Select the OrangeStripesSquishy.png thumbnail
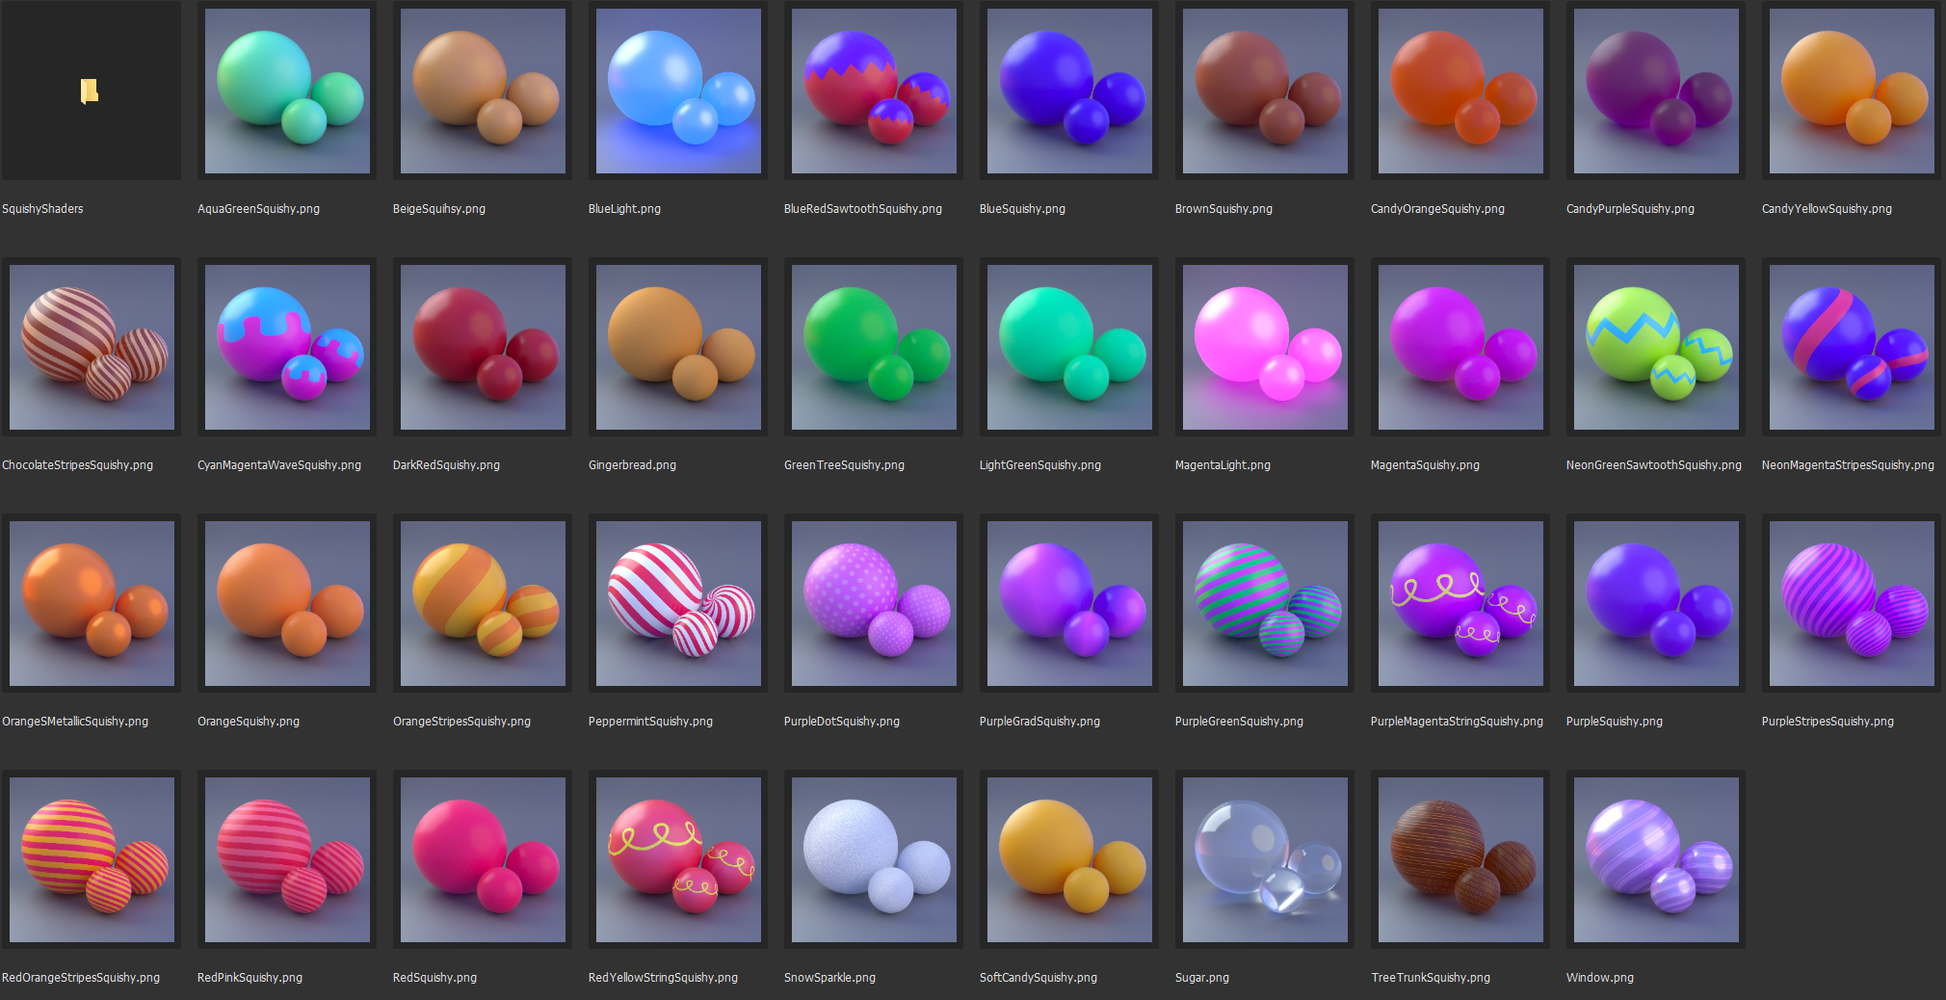1946x1000 pixels. [x=483, y=604]
